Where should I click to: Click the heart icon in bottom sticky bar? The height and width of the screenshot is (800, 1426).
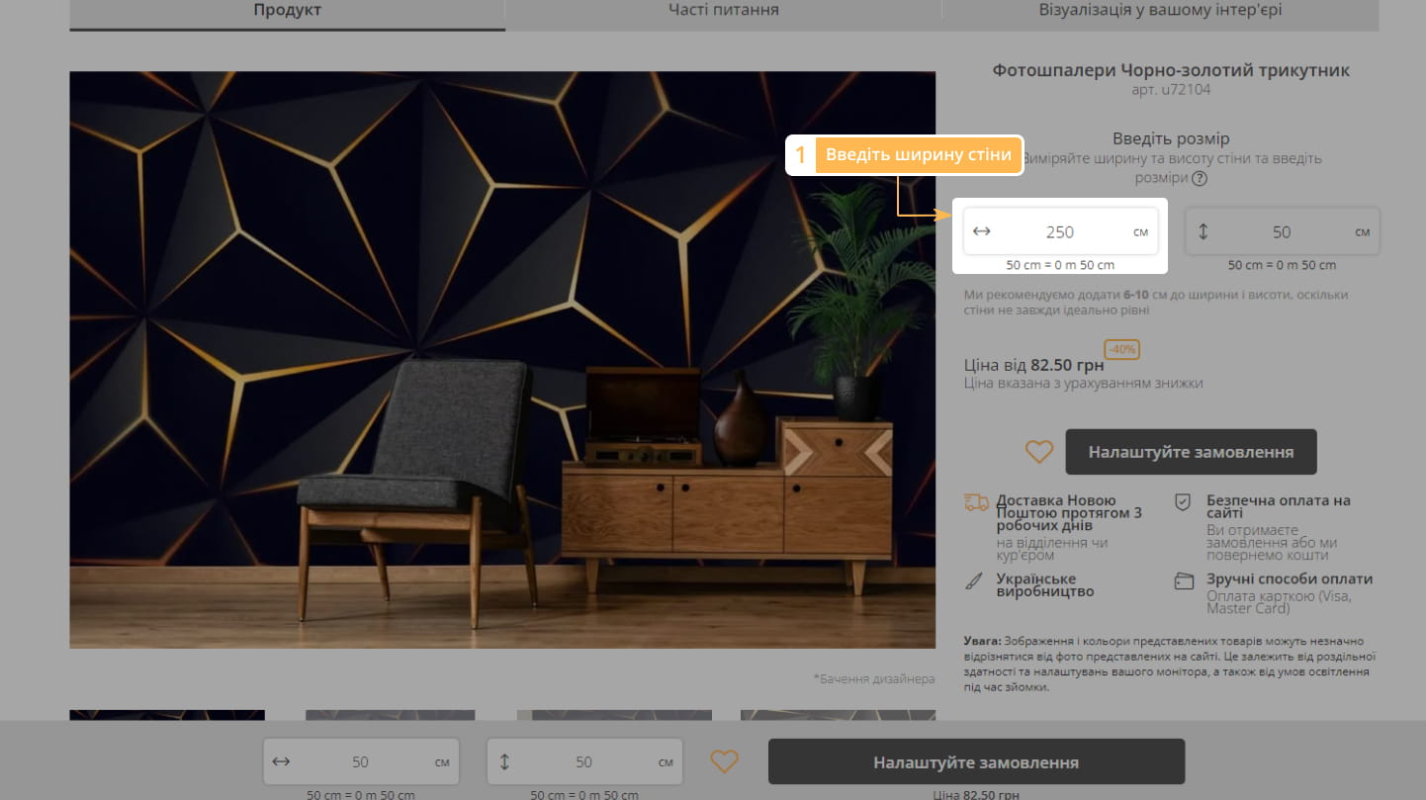725,761
